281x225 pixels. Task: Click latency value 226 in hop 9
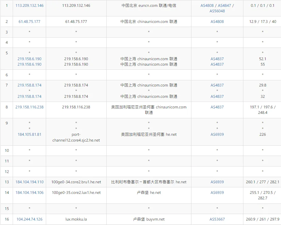[263, 134]
